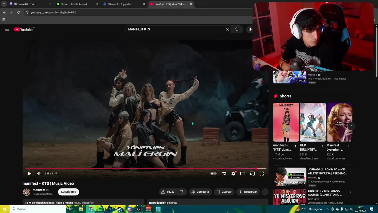Open the Rubius Z video thumbnail
378x213 pixels.
tap(290, 77)
